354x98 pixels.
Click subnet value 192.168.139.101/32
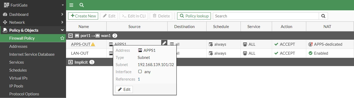pos(156,64)
